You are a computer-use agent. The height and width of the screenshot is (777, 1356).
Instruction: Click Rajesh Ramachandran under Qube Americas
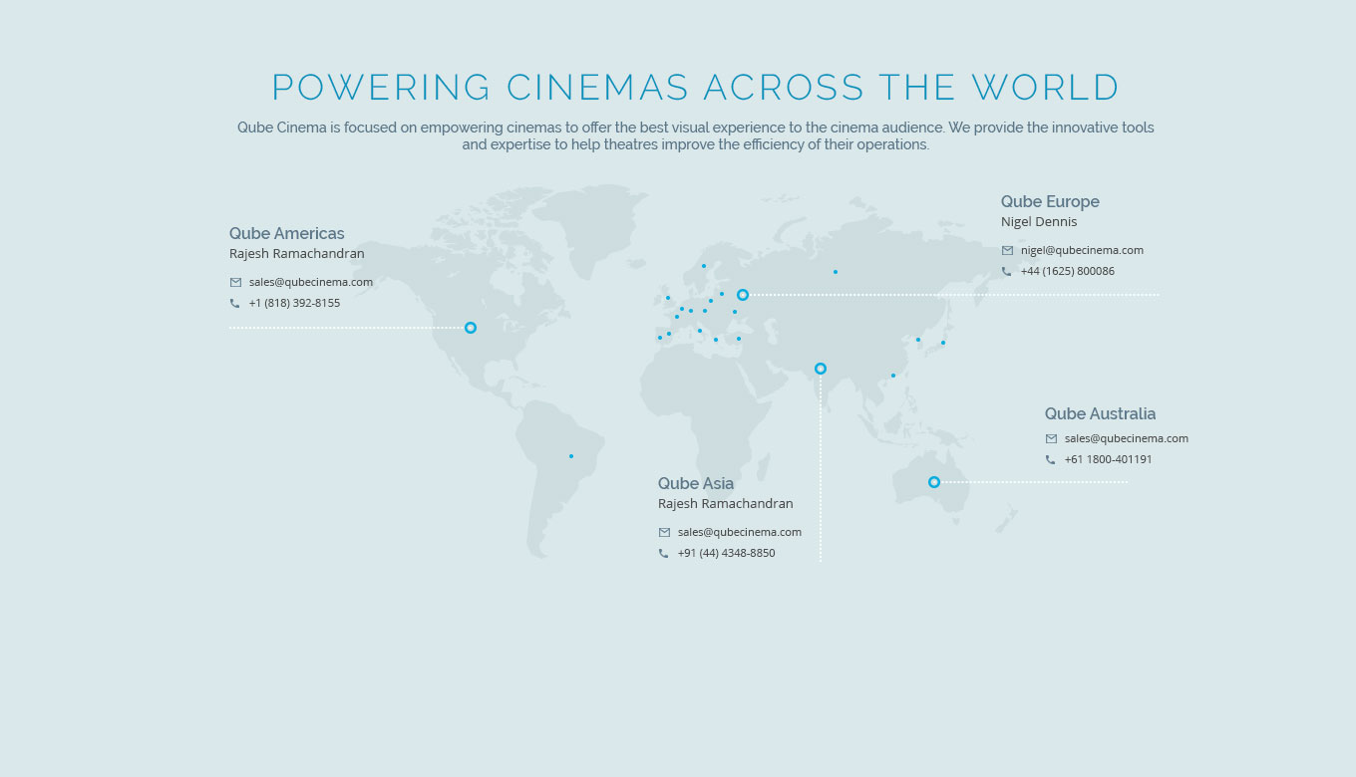tap(297, 253)
